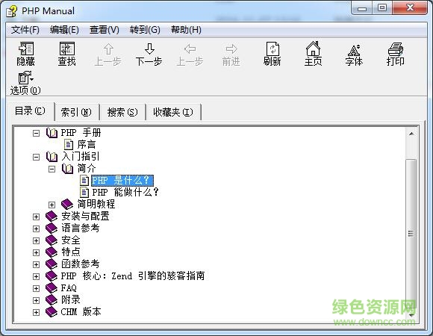Click open-book icon beside 简介
433x336 pixels.
click(67, 169)
